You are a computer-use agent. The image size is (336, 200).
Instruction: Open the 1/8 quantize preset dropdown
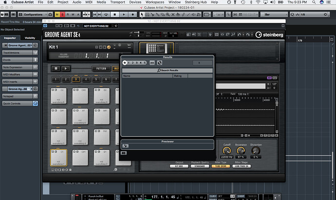click(x=312, y=15)
